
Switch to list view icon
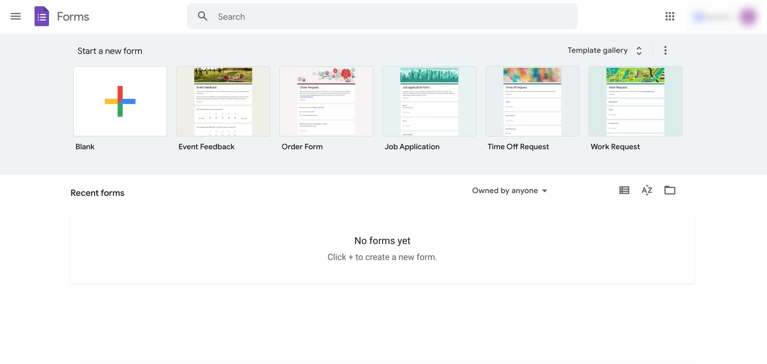click(x=624, y=190)
